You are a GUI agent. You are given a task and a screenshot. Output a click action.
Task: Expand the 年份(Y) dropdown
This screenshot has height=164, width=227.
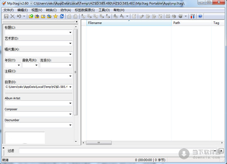tap(19, 65)
